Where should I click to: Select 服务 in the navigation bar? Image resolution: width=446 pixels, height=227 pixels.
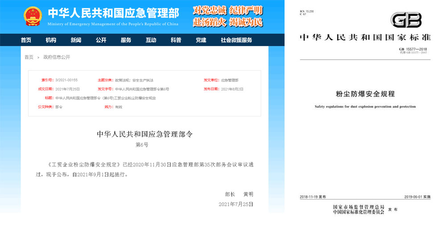click(x=126, y=40)
